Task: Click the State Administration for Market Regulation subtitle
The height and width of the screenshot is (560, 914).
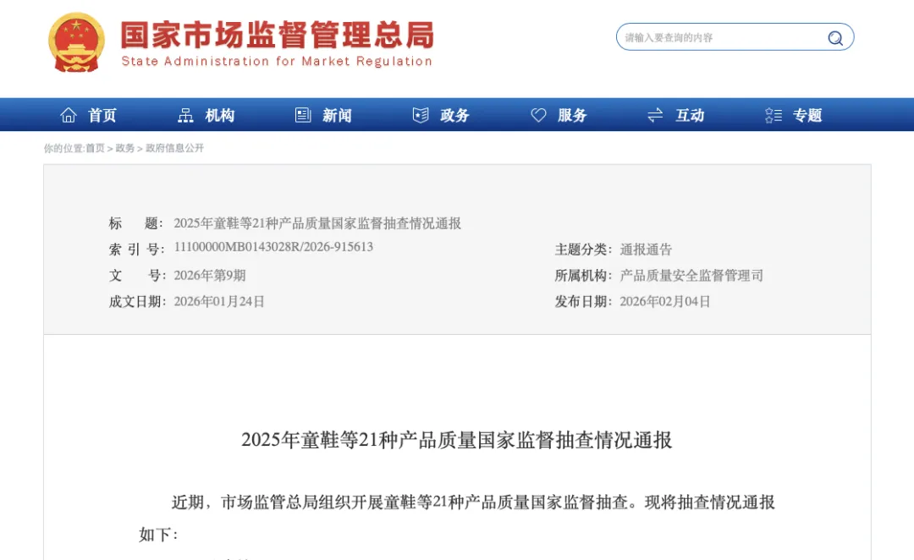Action: pyautogui.click(x=277, y=62)
